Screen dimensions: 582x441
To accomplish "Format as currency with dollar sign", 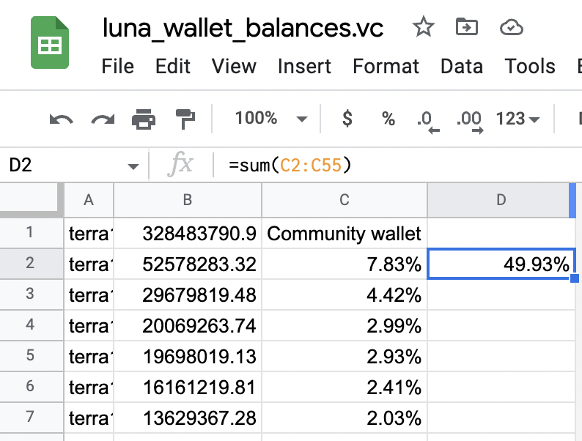I will click(347, 119).
